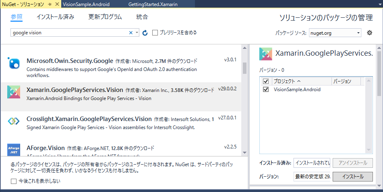Click details pane scrollbar thumb

tap(379, 74)
